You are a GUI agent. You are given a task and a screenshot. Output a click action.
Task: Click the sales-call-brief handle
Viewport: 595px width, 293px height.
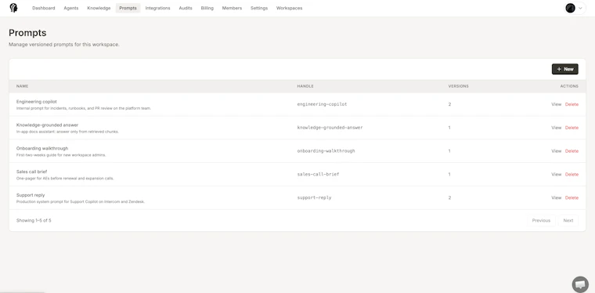pos(318,174)
